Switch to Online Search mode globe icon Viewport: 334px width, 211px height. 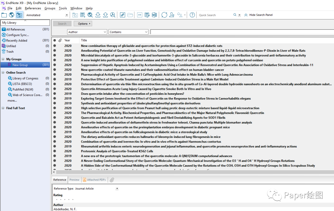[x=11, y=15]
